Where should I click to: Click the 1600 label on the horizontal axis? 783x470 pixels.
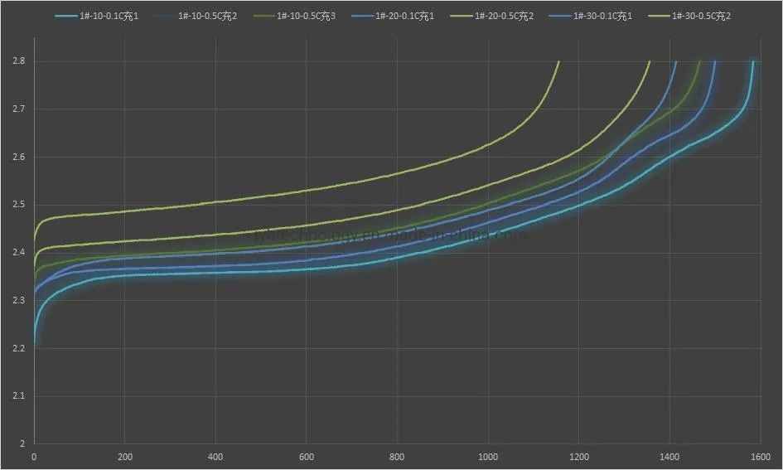click(x=760, y=457)
